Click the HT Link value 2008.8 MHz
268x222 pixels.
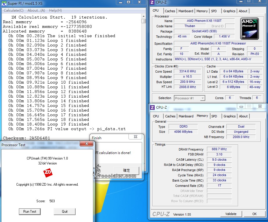tap(187, 87)
